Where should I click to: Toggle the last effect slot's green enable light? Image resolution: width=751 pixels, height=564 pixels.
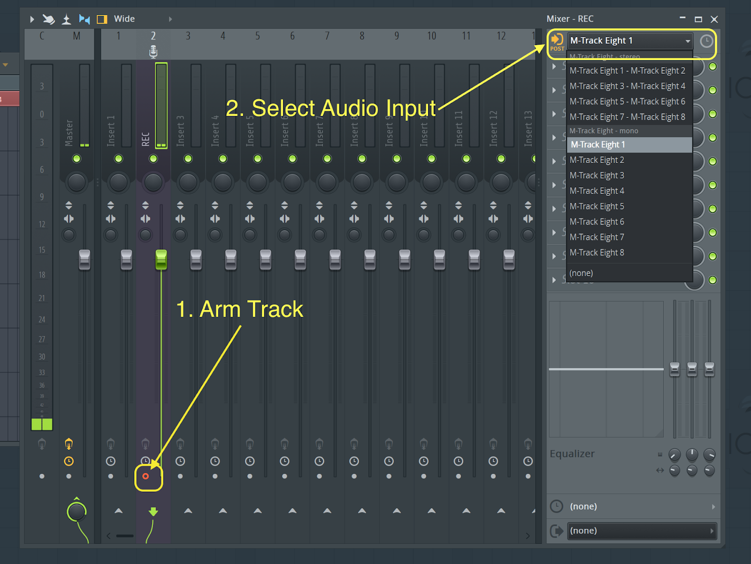[713, 280]
